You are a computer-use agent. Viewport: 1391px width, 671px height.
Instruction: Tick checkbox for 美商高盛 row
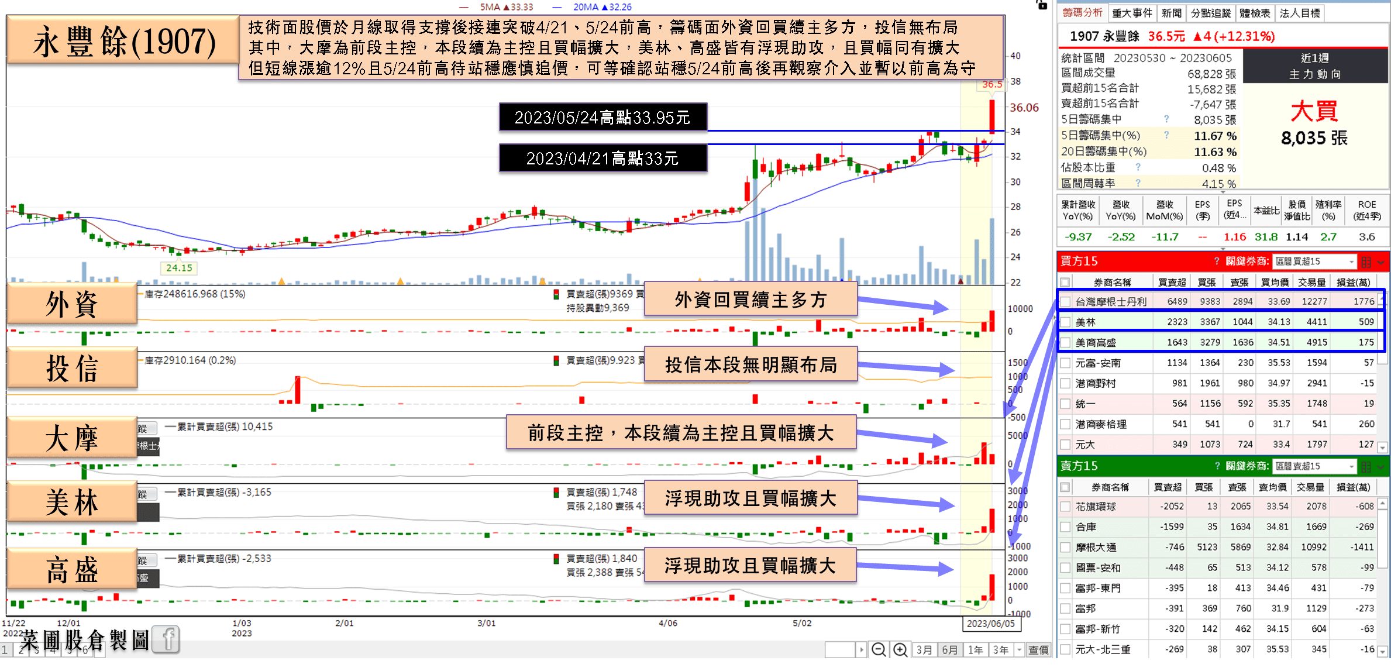click(x=1065, y=343)
